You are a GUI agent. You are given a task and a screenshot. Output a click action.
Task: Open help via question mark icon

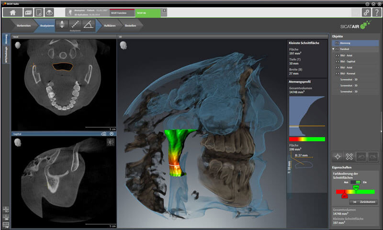(x=377, y=12)
